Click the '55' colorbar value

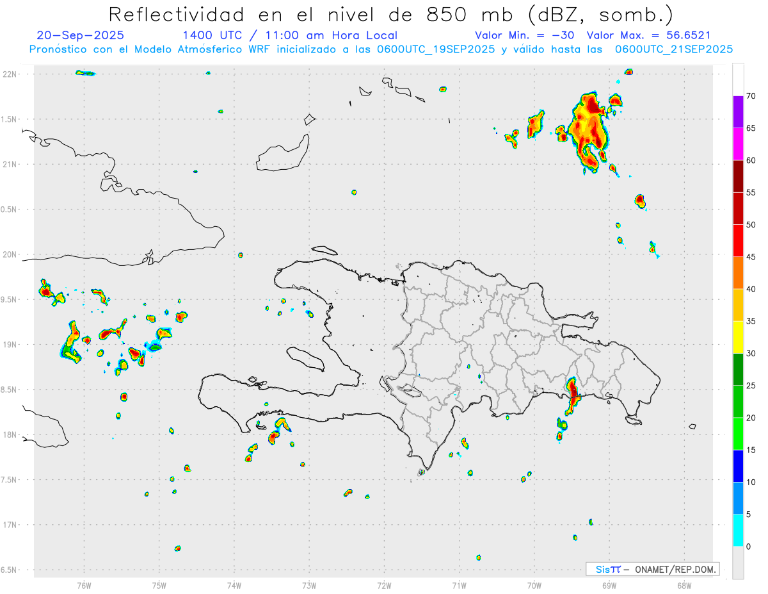point(751,193)
